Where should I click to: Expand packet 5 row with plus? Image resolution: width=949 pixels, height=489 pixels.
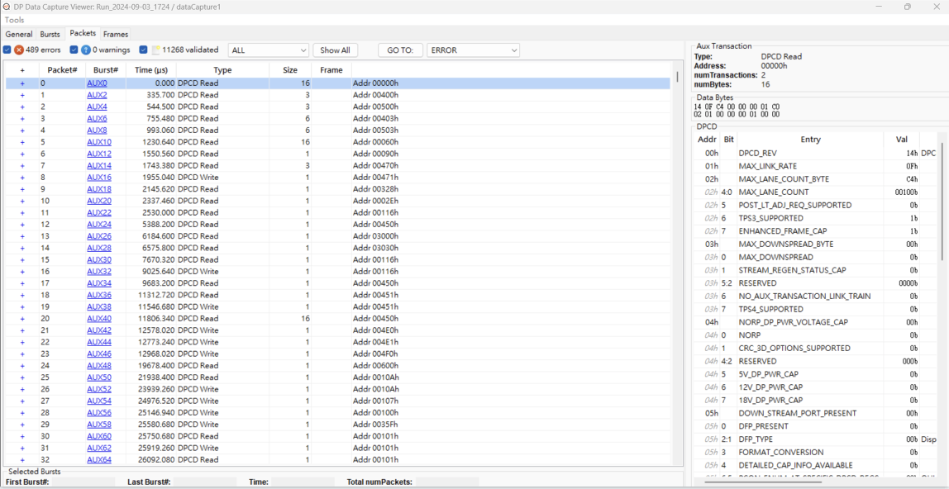[22, 142]
